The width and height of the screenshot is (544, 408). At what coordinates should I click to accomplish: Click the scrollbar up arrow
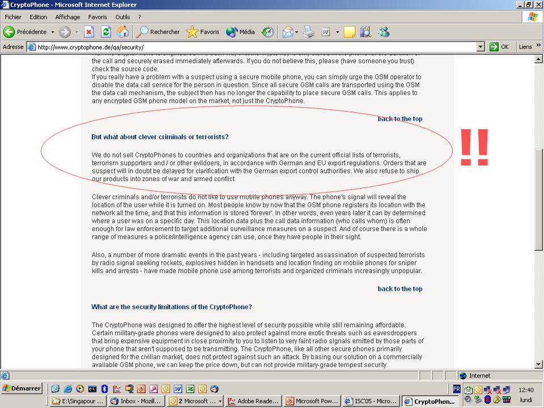click(x=538, y=59)
